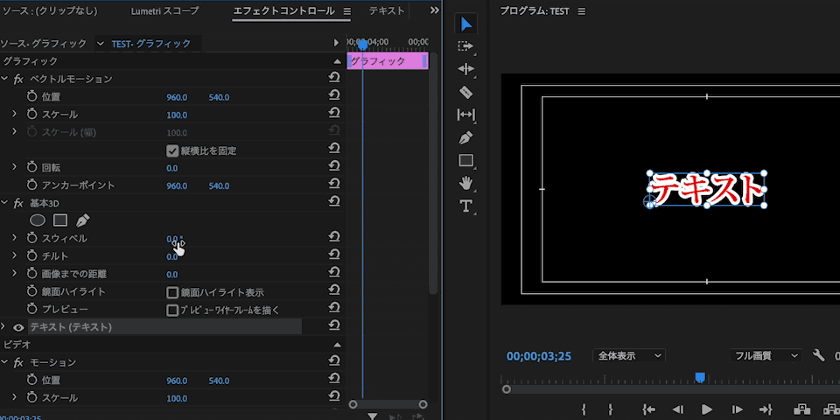
Task: Select the Slip tool
Action: (x=465, y=115)
